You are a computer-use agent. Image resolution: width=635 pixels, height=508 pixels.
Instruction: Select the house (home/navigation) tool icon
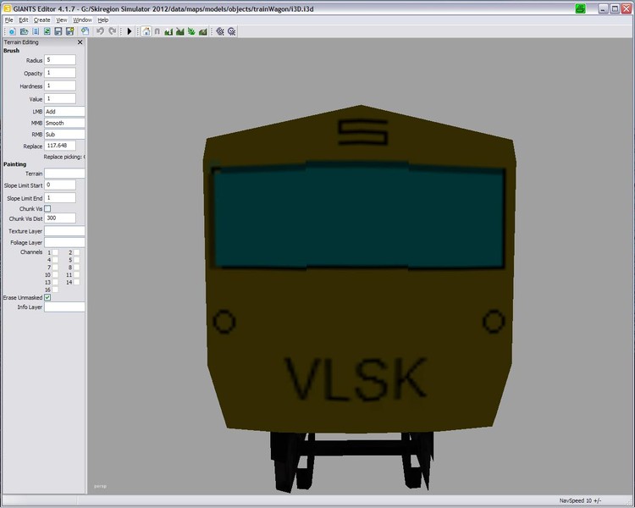click(146, 31)
